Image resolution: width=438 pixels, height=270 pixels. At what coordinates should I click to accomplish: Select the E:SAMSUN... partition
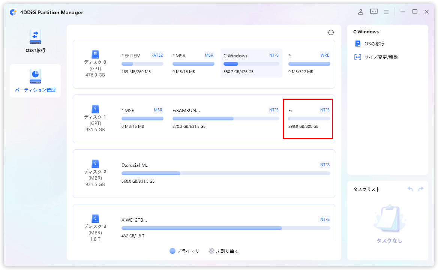click(226, 118)
